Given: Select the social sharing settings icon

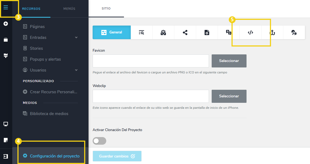Looking at the screenshot, I should pos(185,32).
